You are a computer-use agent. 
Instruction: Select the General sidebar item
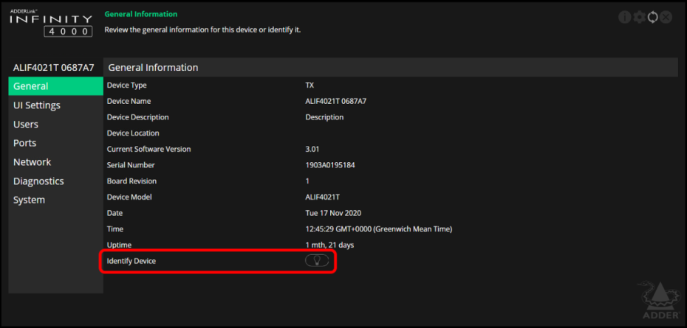pos(55,86)
